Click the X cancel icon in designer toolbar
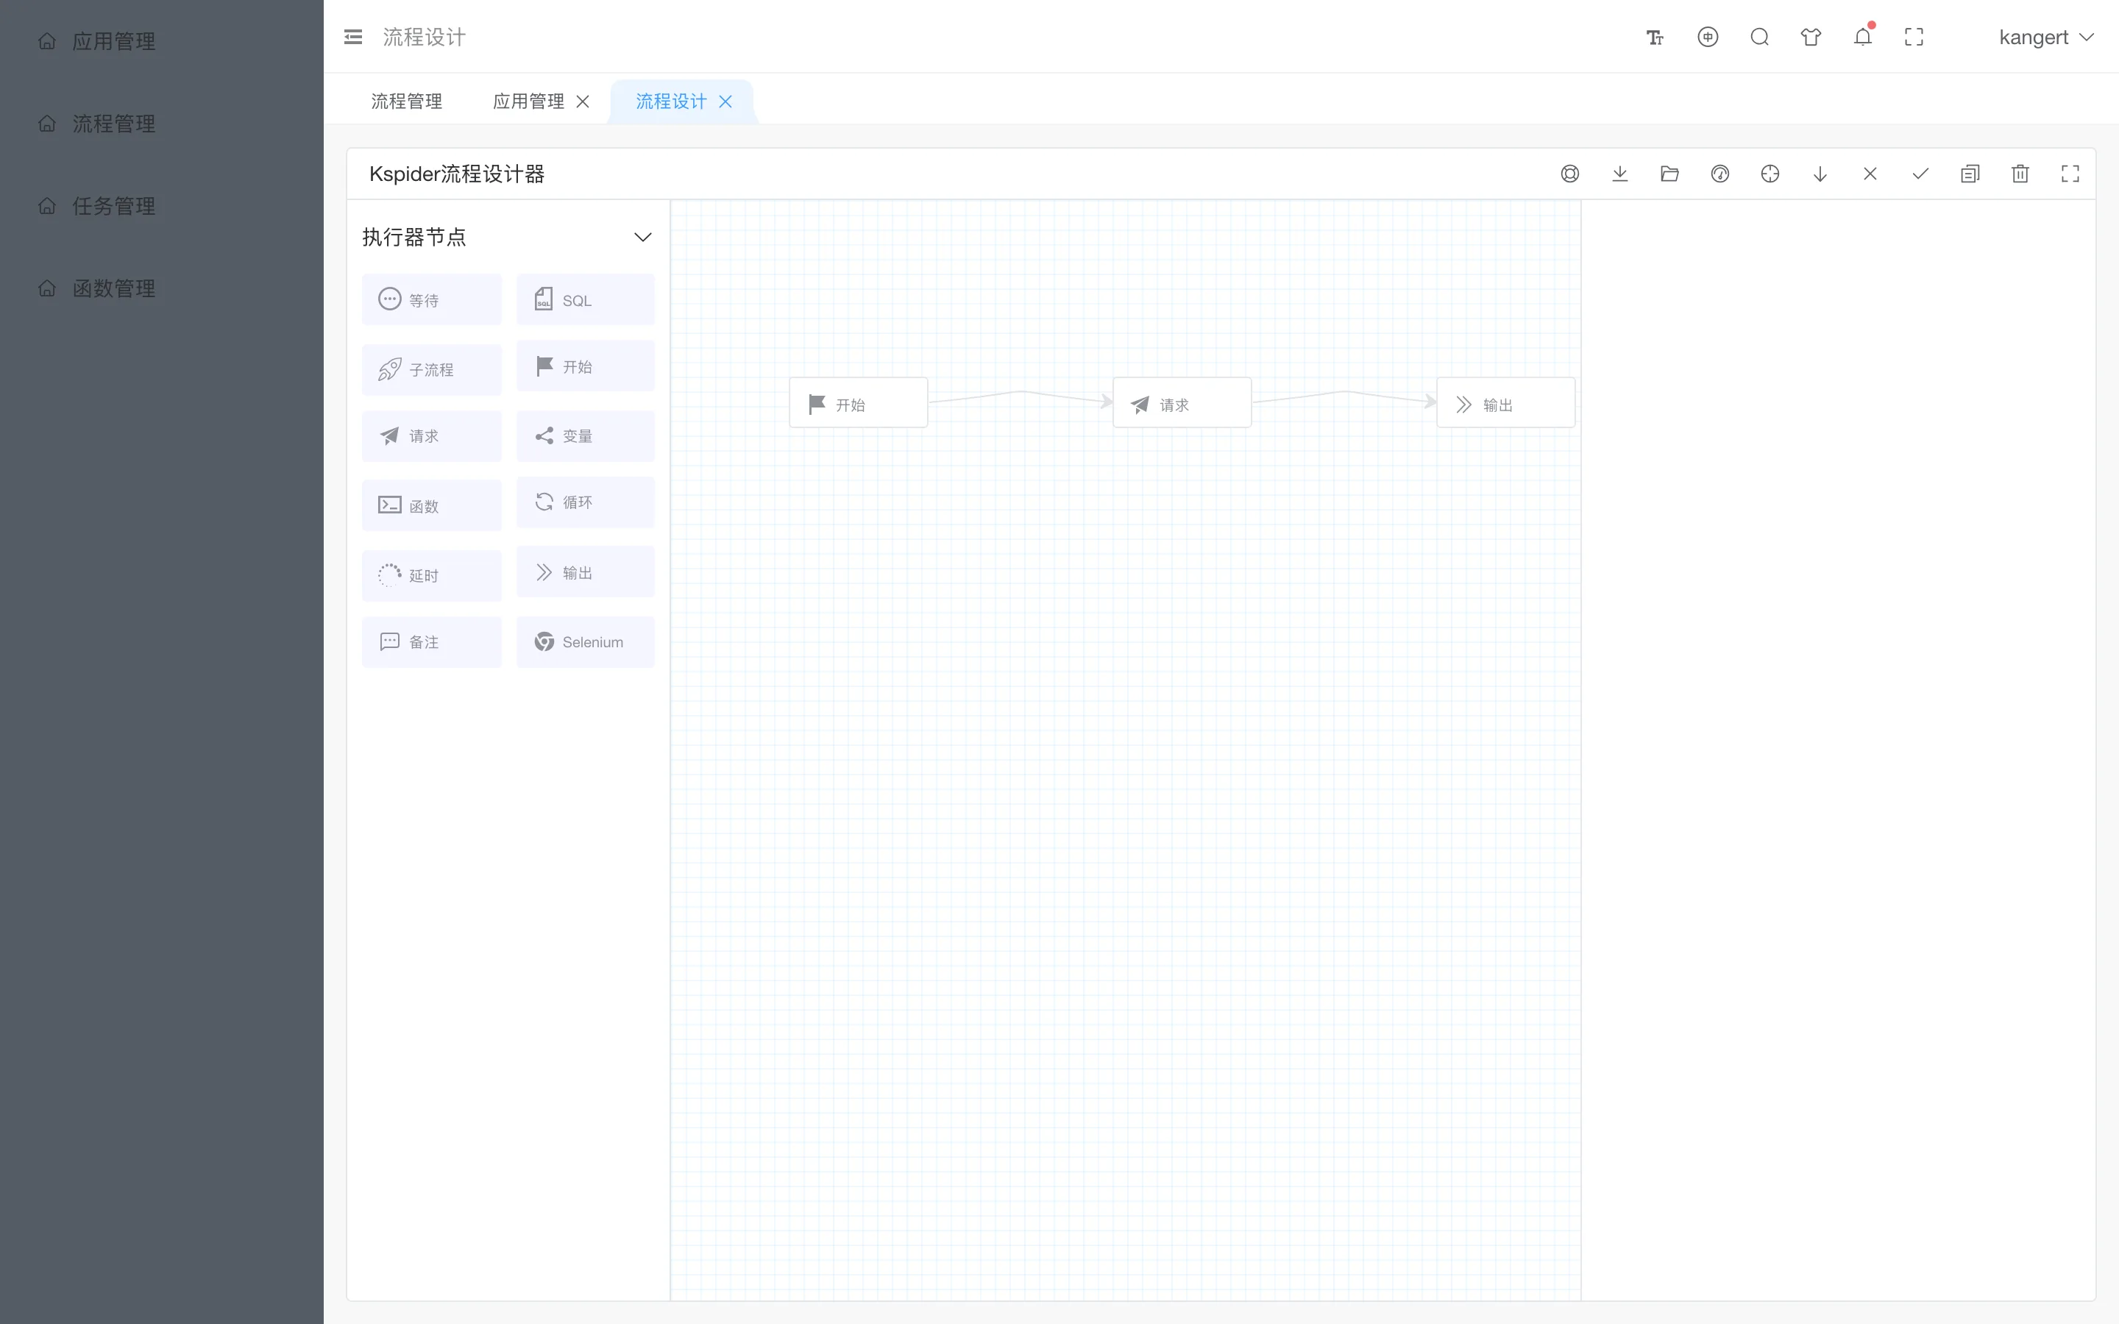The width and height of the screenshot is (2119, 1324). click(1870, 174)
